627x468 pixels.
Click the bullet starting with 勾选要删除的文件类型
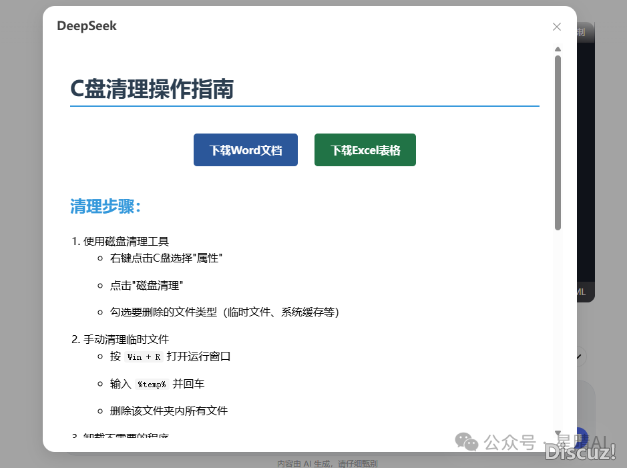224,312
